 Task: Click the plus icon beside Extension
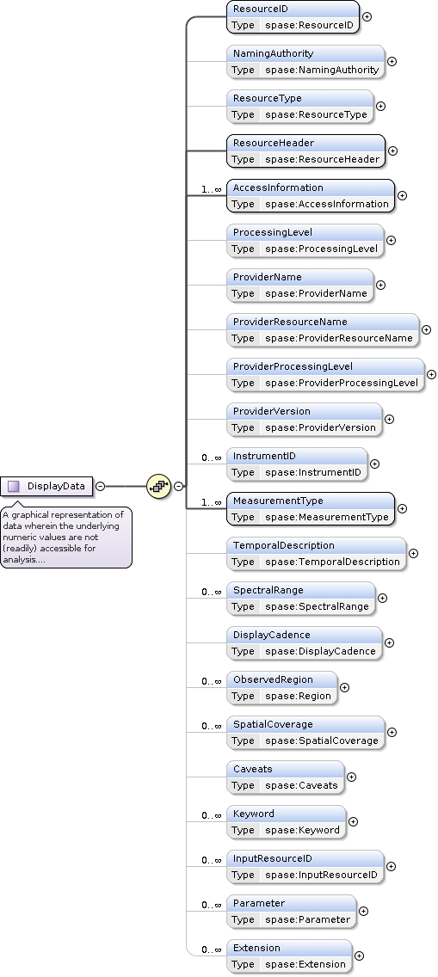[359, 955]
